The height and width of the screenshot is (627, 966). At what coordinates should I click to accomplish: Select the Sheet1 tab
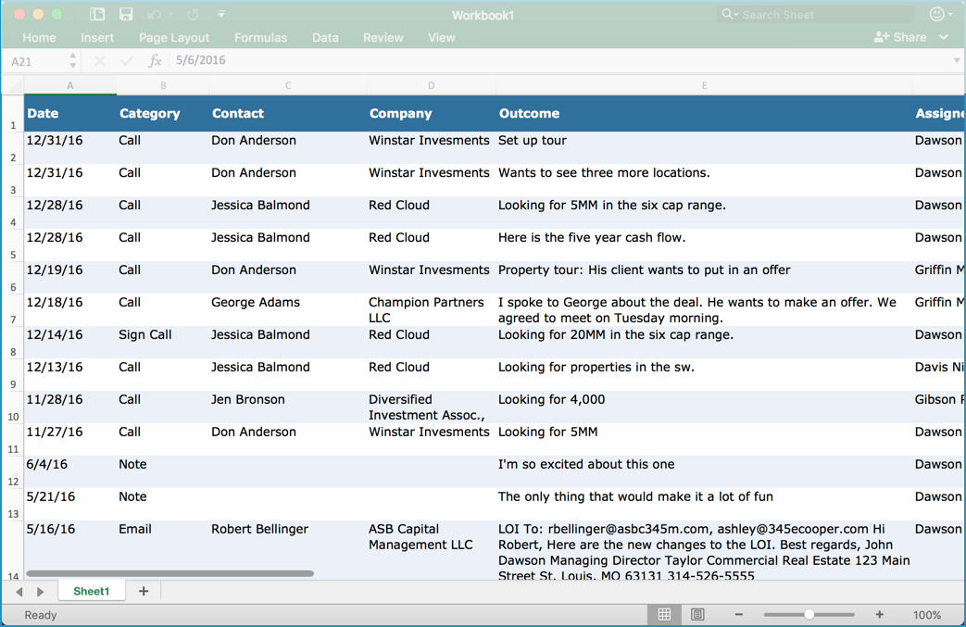pyautogui.click(x=91, y=591)
